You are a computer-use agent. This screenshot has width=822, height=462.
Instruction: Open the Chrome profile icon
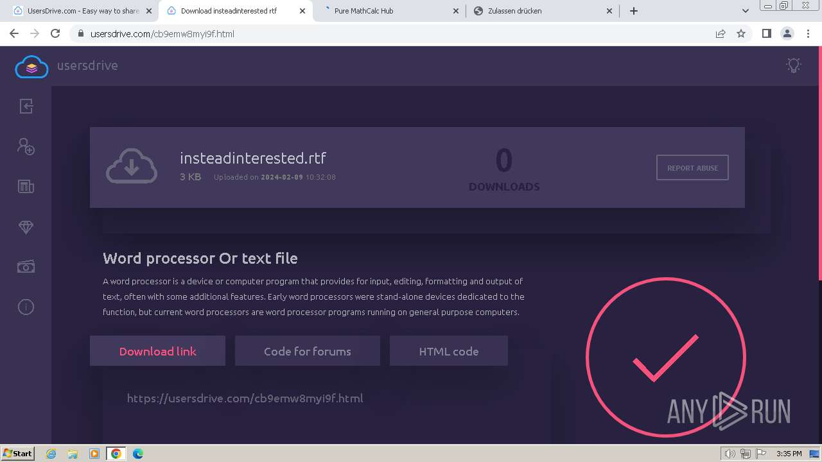click(x=787, y=33)
